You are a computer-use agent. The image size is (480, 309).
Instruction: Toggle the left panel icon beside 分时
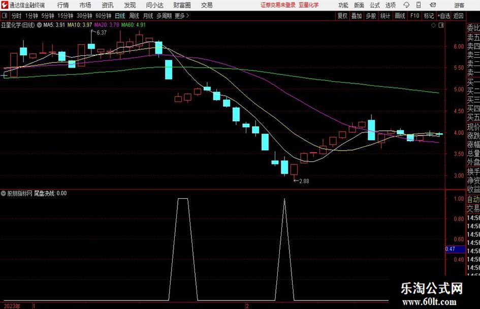click(5, 15)
